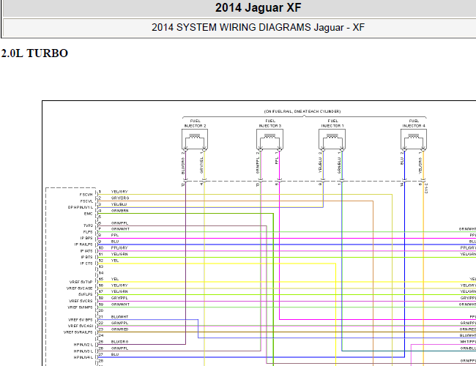Click the 'VREF 5VCASE' pin name
476x366 pixels.
(x=80, y=288)
